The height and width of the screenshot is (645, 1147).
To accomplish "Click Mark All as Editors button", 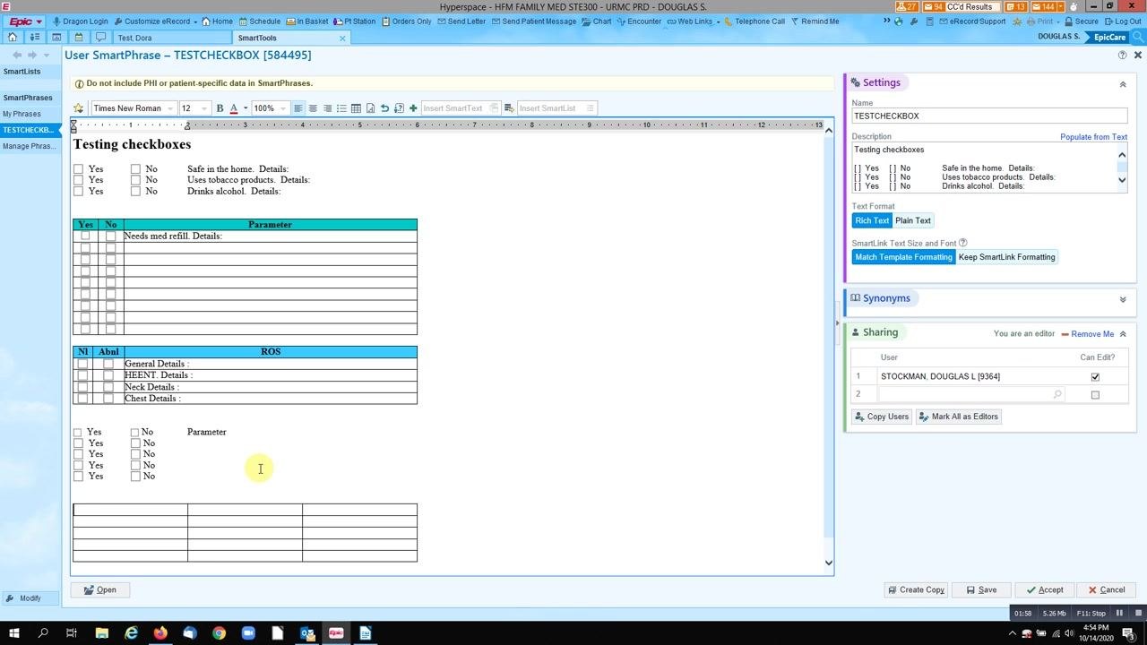I will 959,417.
